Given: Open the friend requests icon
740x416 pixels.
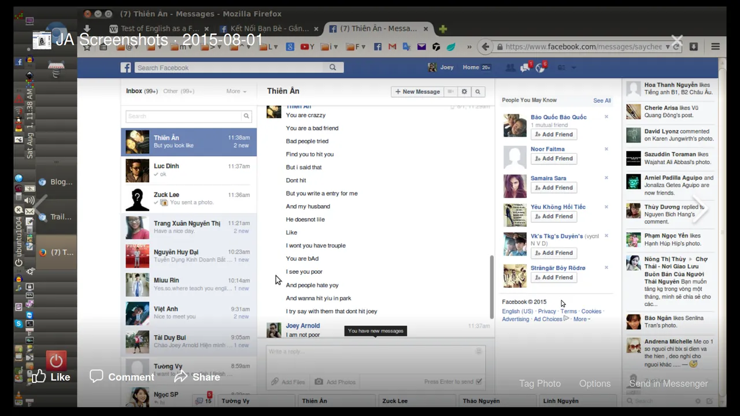Looking at the screenshot, I should coord(510,68).
